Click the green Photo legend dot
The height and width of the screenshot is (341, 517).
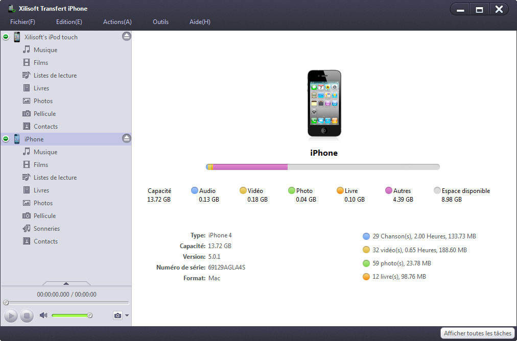(x=292, y=190)
